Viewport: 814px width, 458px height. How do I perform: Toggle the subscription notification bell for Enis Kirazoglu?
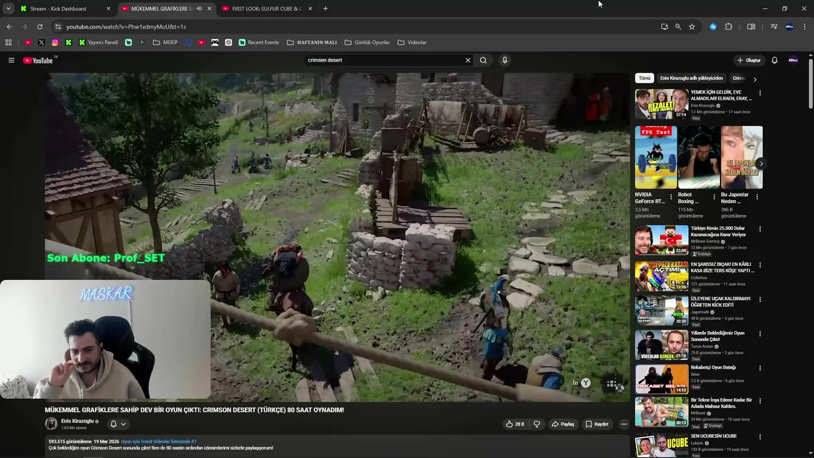(118, 424)
